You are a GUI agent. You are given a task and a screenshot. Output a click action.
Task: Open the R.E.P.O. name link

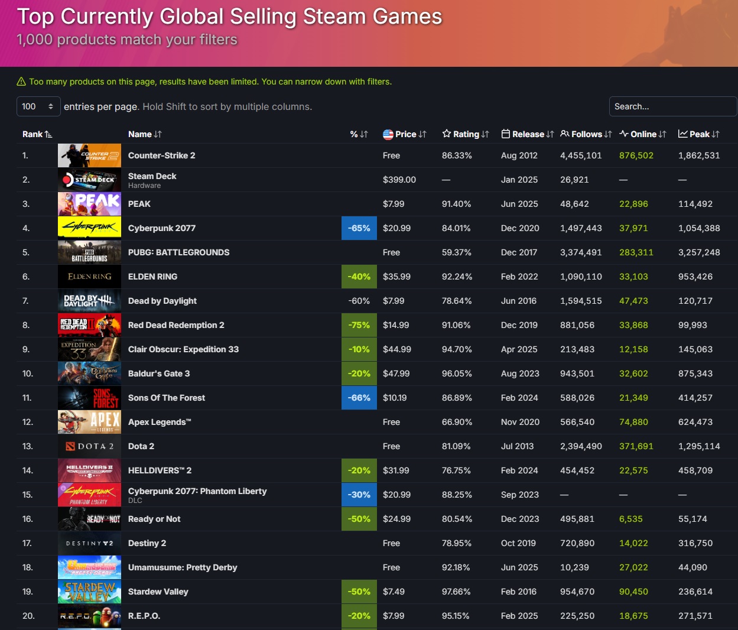144,616
